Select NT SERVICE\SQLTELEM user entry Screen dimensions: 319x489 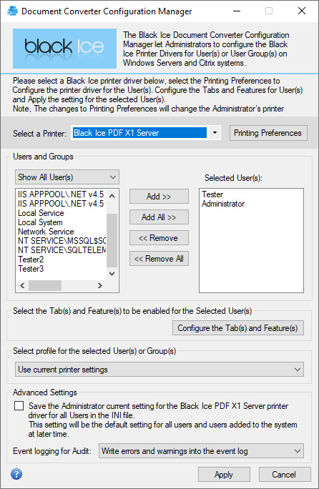pyautogui.click(x=62, y=250)
